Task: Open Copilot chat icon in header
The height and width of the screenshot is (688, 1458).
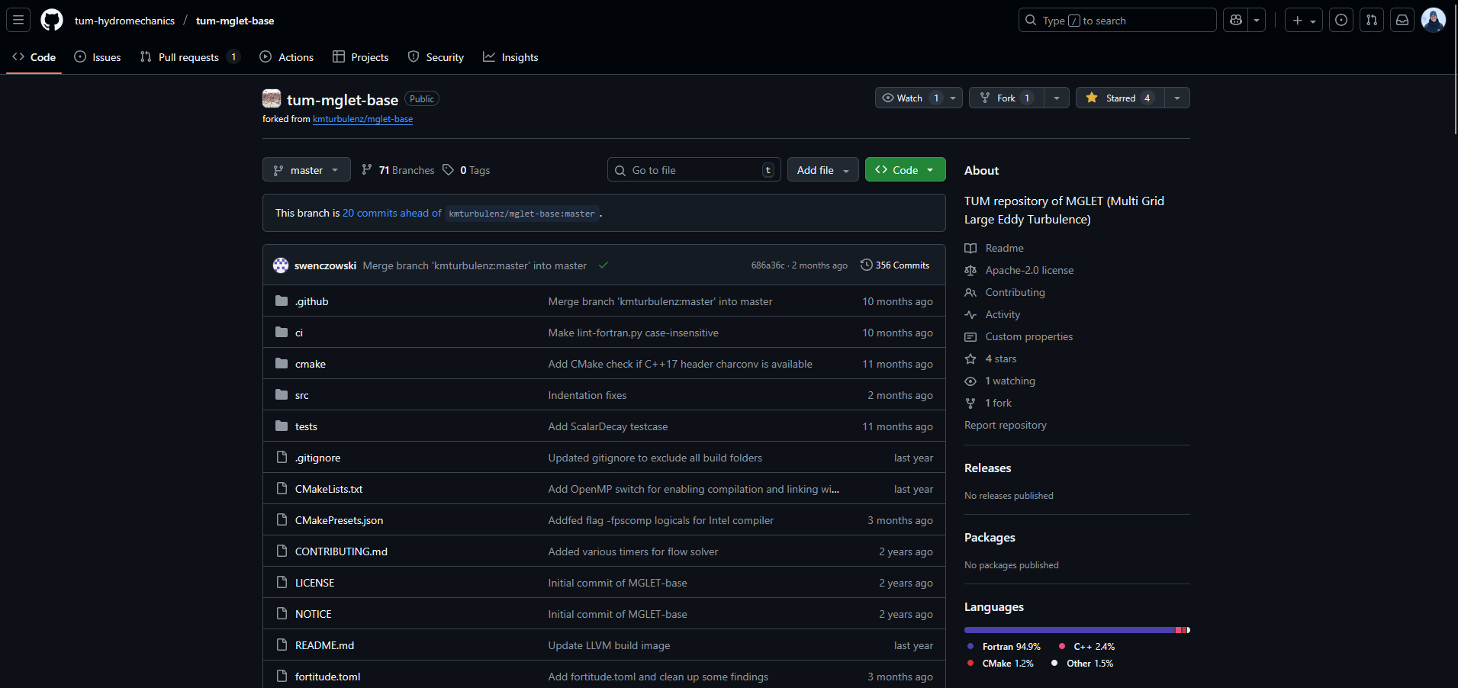Action: (x=1236, y=21)
